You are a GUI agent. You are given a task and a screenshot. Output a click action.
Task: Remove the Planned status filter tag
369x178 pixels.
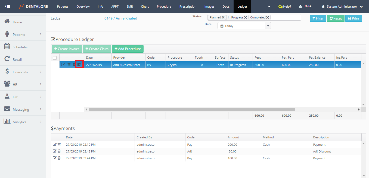pyautogui.click(x=223, y=17)
